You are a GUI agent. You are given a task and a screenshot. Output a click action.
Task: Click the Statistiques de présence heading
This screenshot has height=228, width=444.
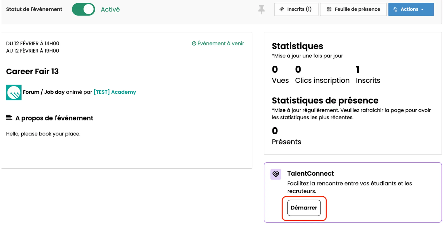[x=325, y=100]
